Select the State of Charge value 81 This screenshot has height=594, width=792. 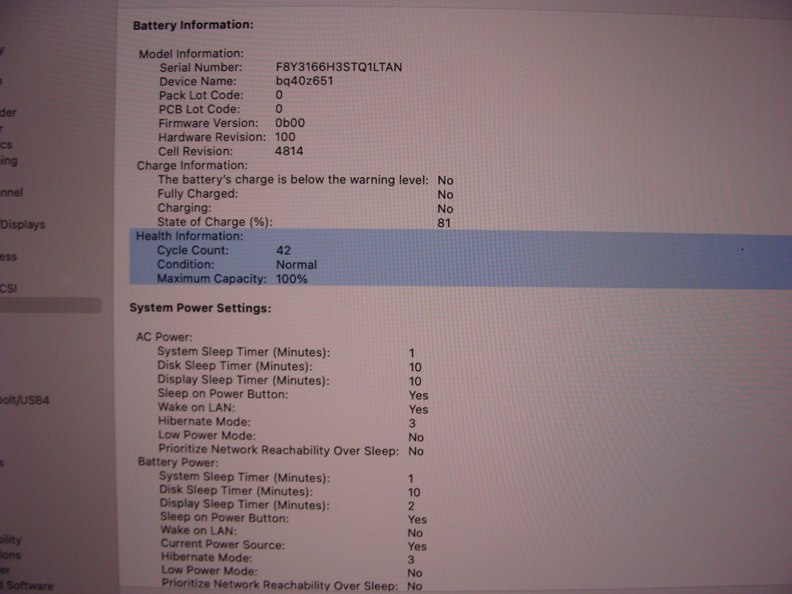444,223
